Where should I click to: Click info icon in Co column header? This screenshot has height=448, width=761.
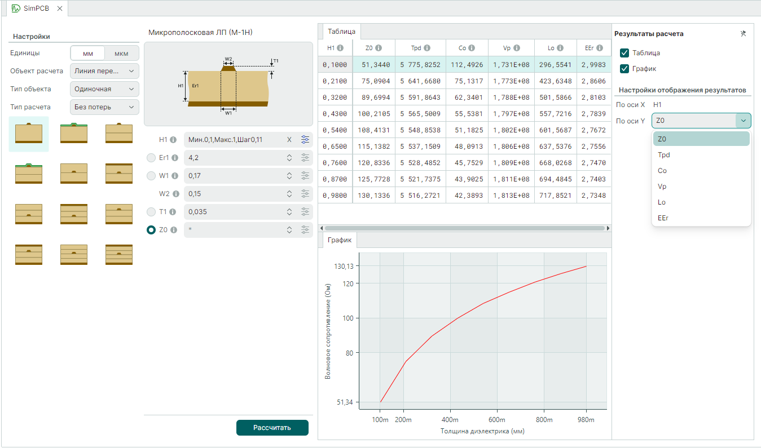472,48
